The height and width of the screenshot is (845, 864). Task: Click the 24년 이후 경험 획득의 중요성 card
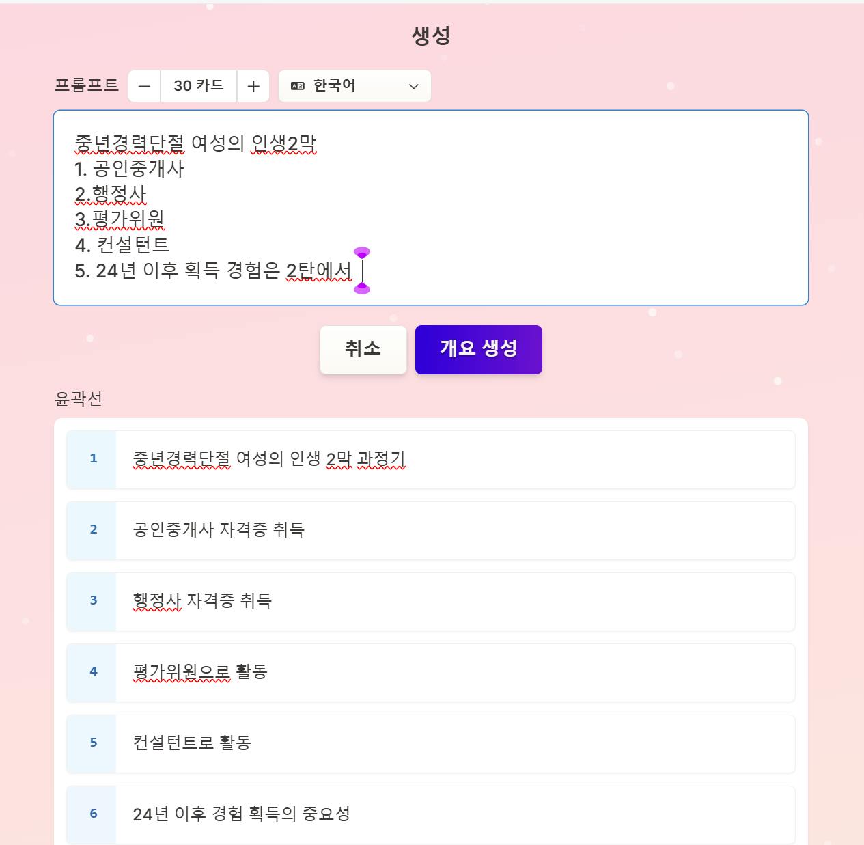tap(241, 814)
